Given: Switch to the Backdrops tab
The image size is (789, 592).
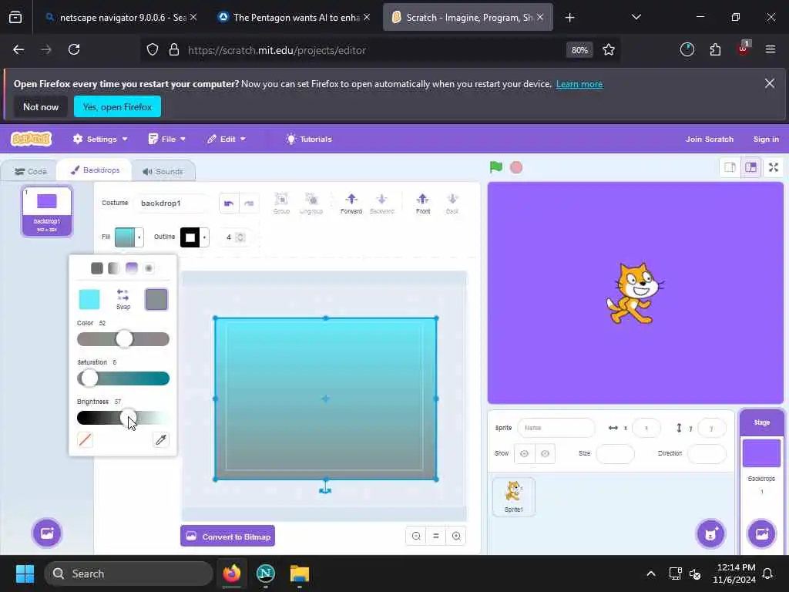Looking at the screenshot, I should [x=95, y=170].
